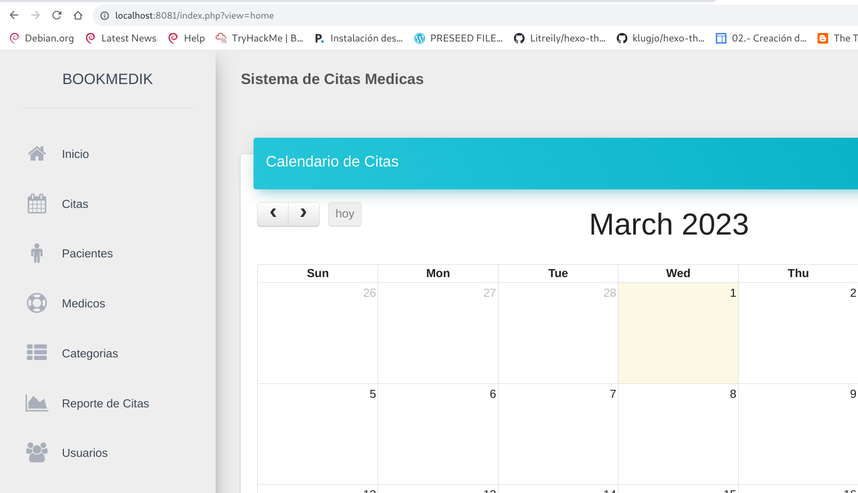Click the chart icon beside Reporte de Citas
Image resolution: width=858 pixels, height=493 pixels.
pos(37,403)
